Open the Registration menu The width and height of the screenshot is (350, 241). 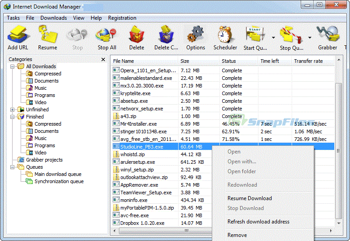pos(122,18)
